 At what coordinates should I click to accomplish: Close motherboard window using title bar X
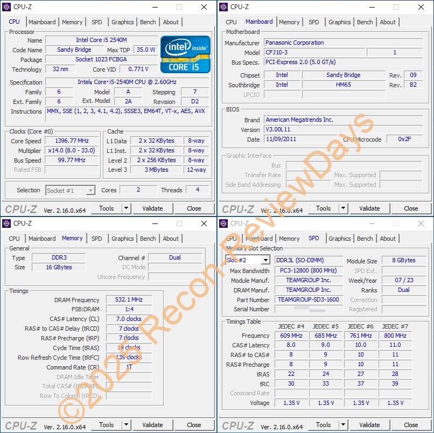pyautogui.click(x=421, y=7)
